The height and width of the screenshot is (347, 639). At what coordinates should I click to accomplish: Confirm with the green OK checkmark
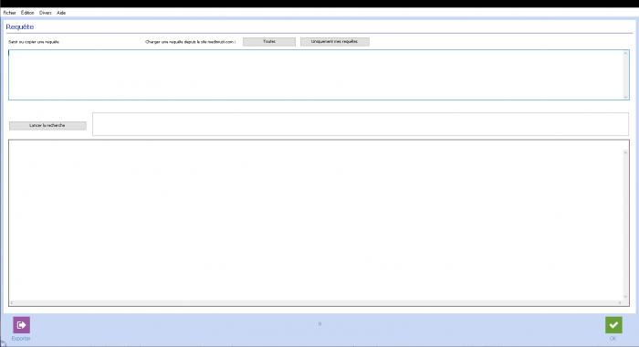pos(613,325)
